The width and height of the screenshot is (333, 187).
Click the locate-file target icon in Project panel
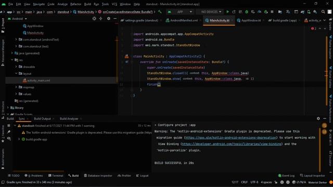94,19
